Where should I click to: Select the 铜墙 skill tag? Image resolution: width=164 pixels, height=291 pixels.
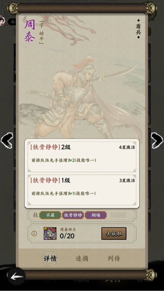96,215
